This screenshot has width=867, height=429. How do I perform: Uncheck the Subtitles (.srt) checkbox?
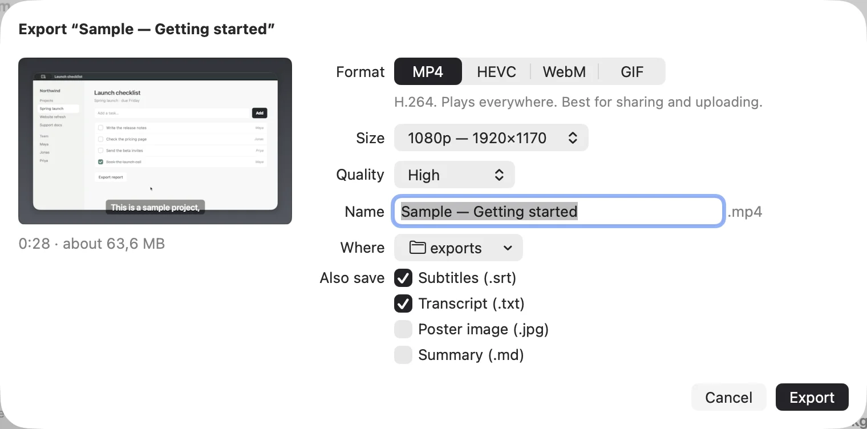[x=403, y=278]
